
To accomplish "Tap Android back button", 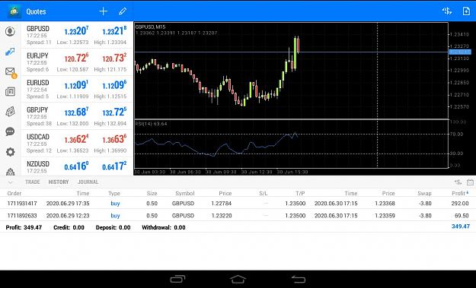I will coord(299,279).
